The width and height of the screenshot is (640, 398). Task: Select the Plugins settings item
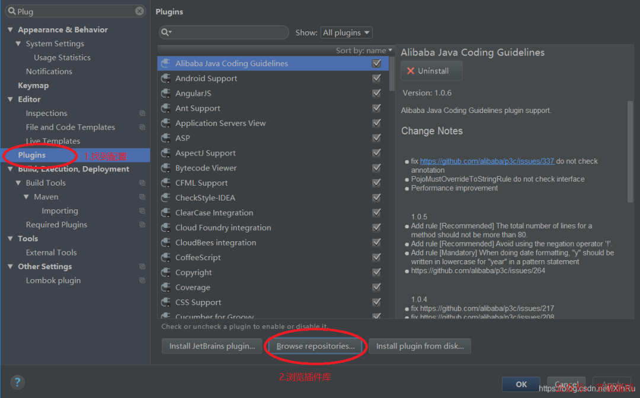tap(75, 155)
